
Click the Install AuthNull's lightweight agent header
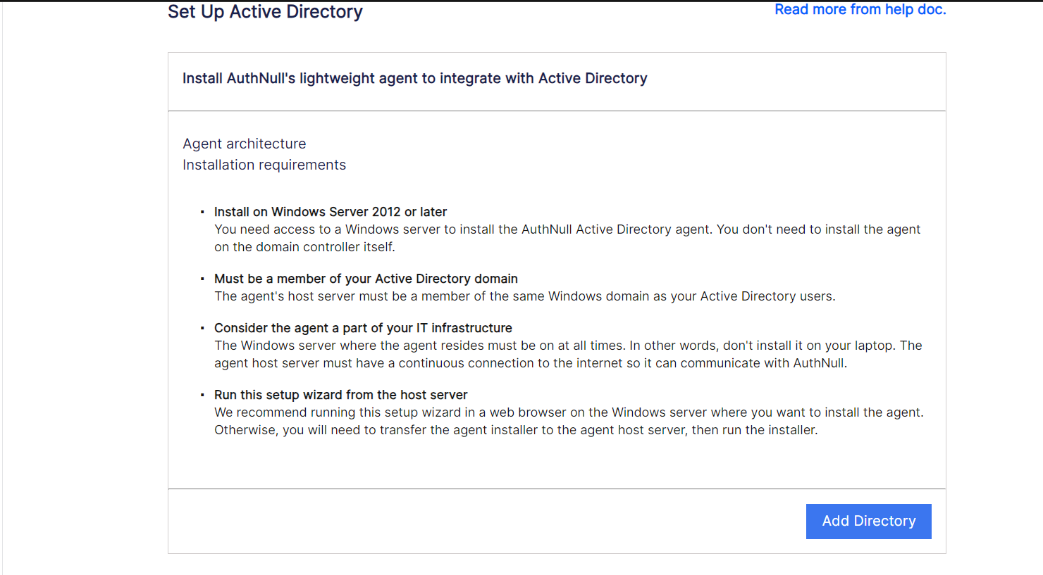point(414,78)
